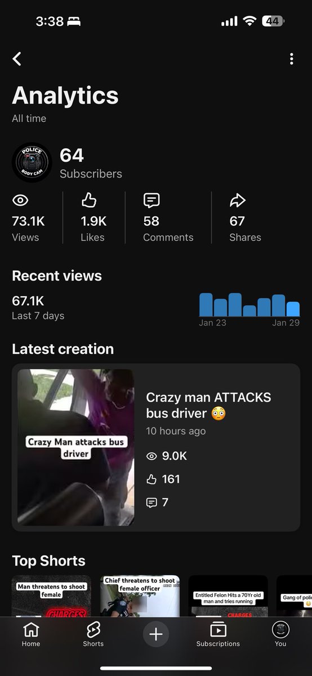Tap the plus create button
This screenshot has height=676, width=312.
click(156, 634)
